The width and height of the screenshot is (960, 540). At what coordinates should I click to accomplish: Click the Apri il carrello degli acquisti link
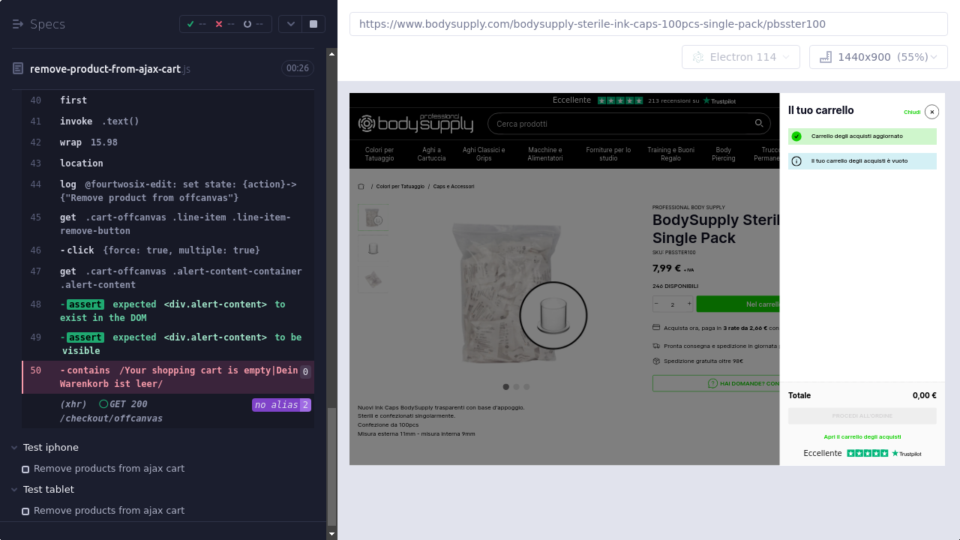pyautogui.click(x=862, y=436)
